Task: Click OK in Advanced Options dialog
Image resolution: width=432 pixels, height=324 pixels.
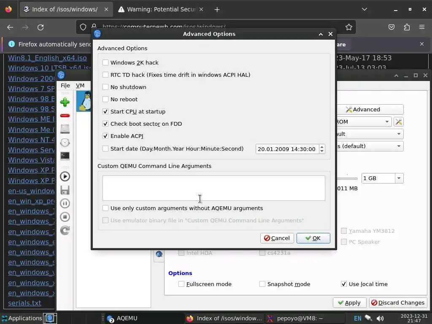Action: 313,238
